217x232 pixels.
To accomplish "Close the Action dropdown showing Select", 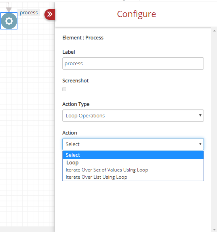I will point(133,144).
